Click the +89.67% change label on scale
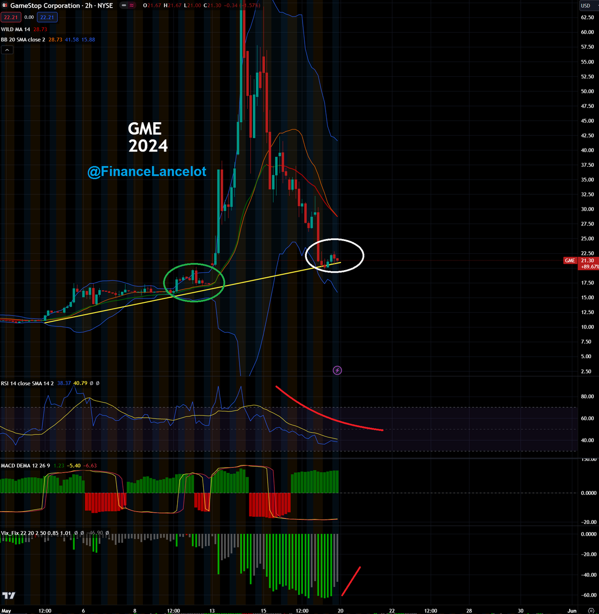The height and width of the screenshot is (614, 599). [x=589, y=267]
